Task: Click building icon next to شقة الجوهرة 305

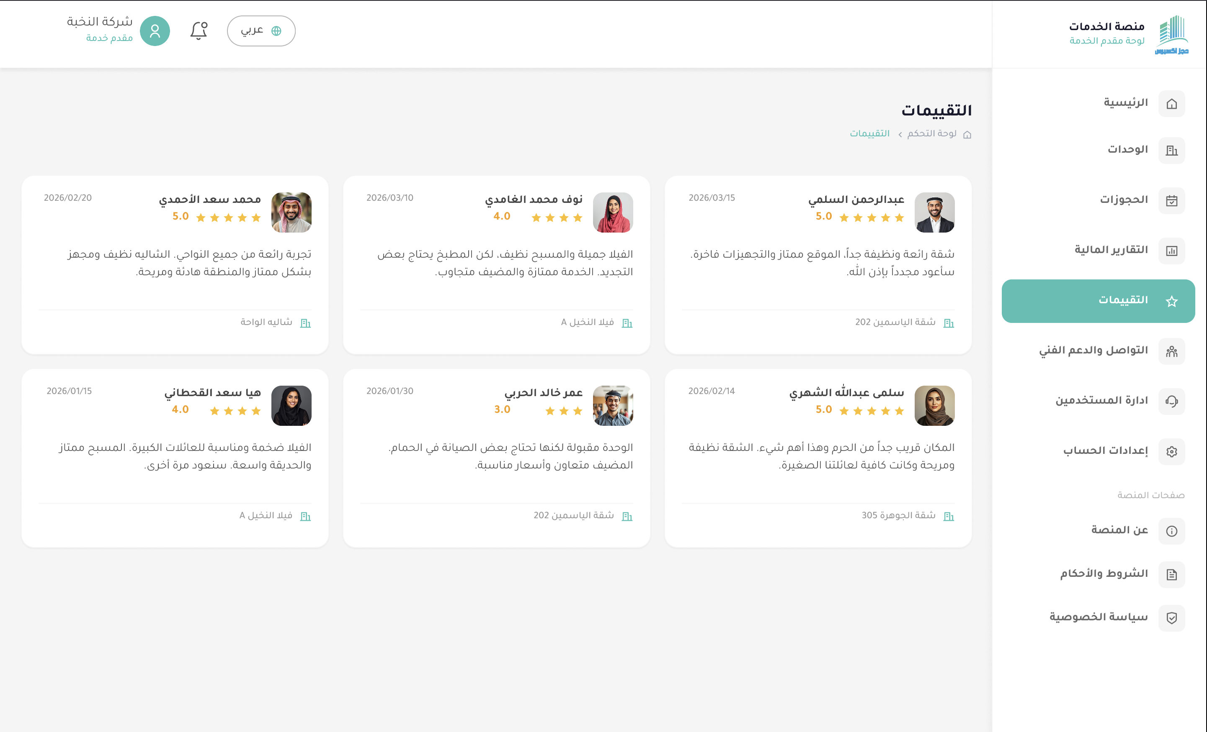Action: [x=949, y=516]
